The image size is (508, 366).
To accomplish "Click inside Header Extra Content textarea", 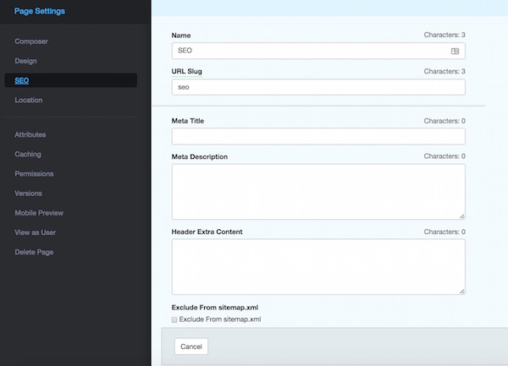I will (x=318, y=267).
